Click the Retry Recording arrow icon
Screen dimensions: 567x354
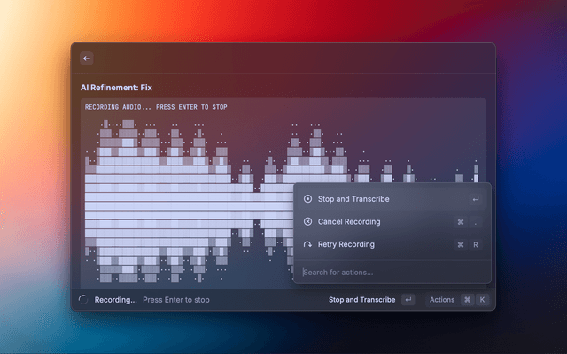coord(307,244)
